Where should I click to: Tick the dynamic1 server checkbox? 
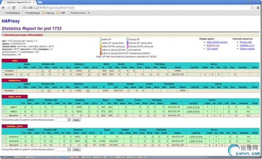pyautogui.click(x=4, y=137)
